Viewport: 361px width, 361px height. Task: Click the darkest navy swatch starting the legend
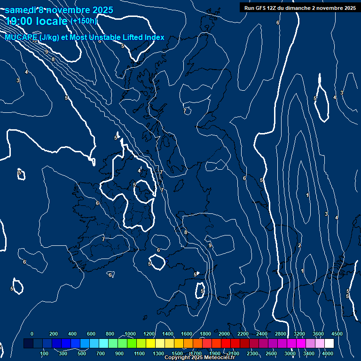[x=28, y=343]
